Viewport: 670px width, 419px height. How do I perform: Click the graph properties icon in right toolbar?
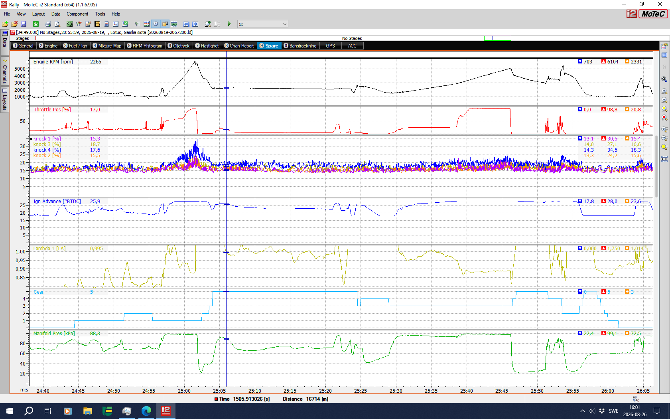coord(664,46)
